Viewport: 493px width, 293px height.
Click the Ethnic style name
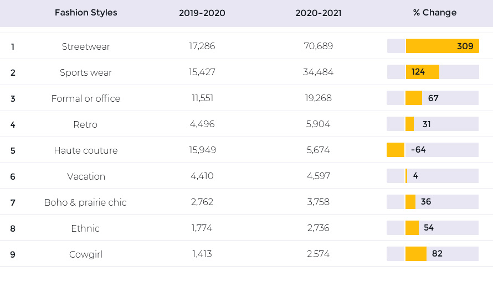(x=85, y=228)
